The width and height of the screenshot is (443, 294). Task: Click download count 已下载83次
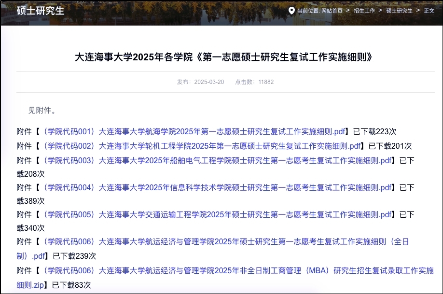[x=71, y=285]
